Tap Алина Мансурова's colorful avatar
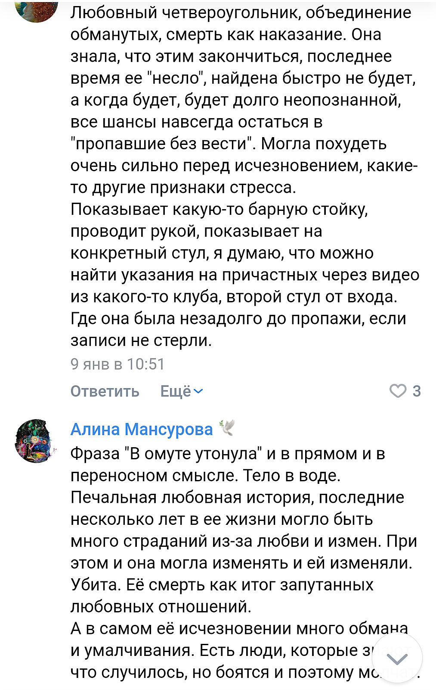This screenshot has height=690, width=436. click(x=35, y=440)
